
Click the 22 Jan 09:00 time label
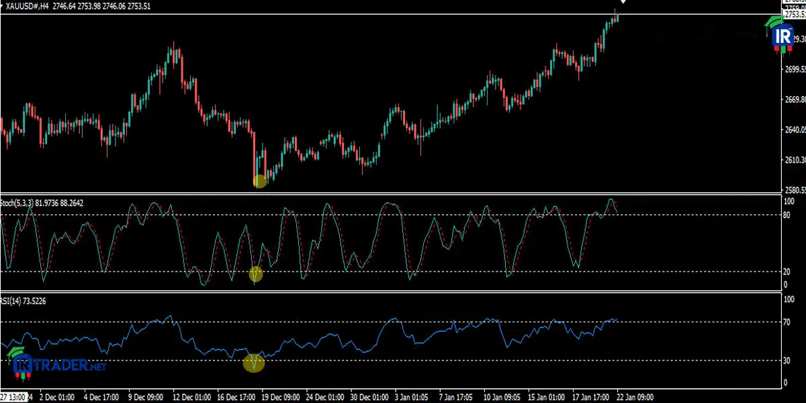[637, 397]
